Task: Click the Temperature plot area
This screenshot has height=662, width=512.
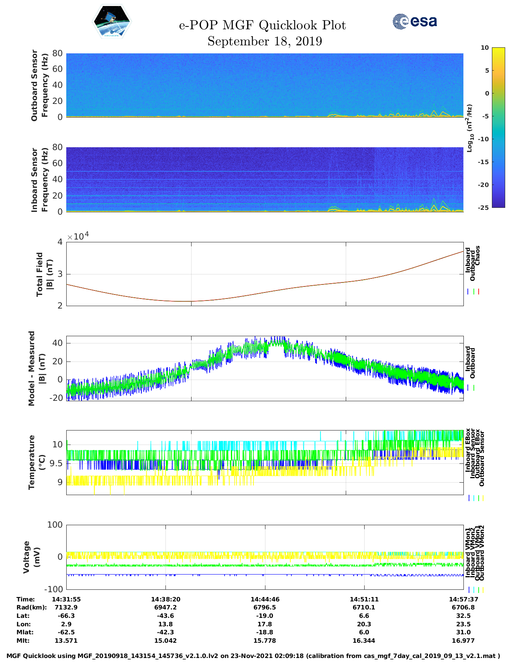Action: click(x=265, y=462)
